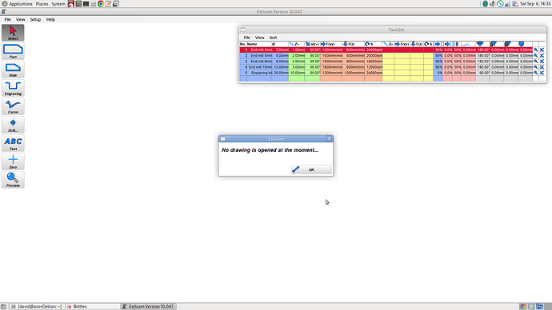Open File menu in Tool list window
Viewport: 552px width, 310px height.
tap(247, 38)
